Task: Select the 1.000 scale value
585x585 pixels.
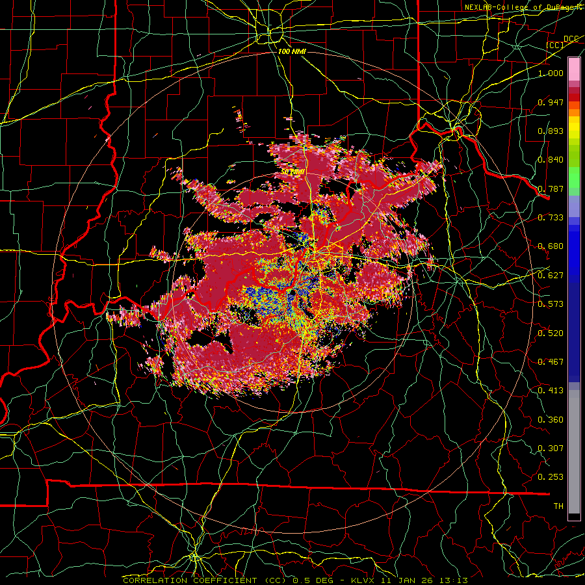Action: click(x=551, y=73)
